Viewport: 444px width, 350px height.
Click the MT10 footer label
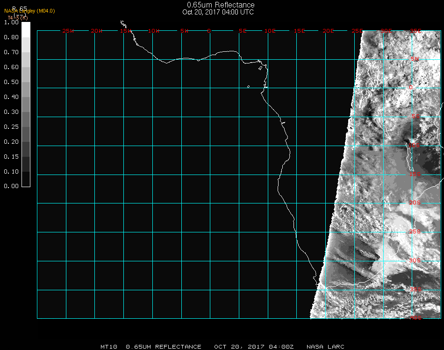109,347
